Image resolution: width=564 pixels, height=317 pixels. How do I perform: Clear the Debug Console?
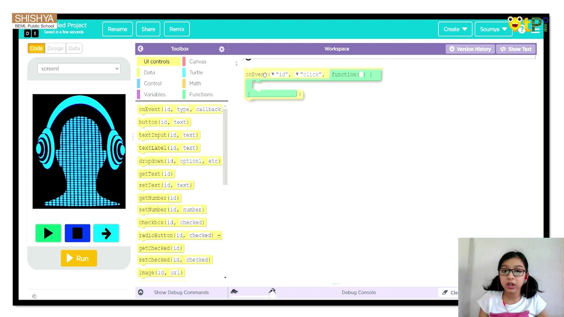click(x=451, y=292)
